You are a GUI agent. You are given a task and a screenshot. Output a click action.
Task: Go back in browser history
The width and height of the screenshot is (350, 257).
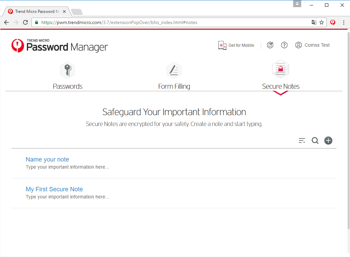coord(6,22)
